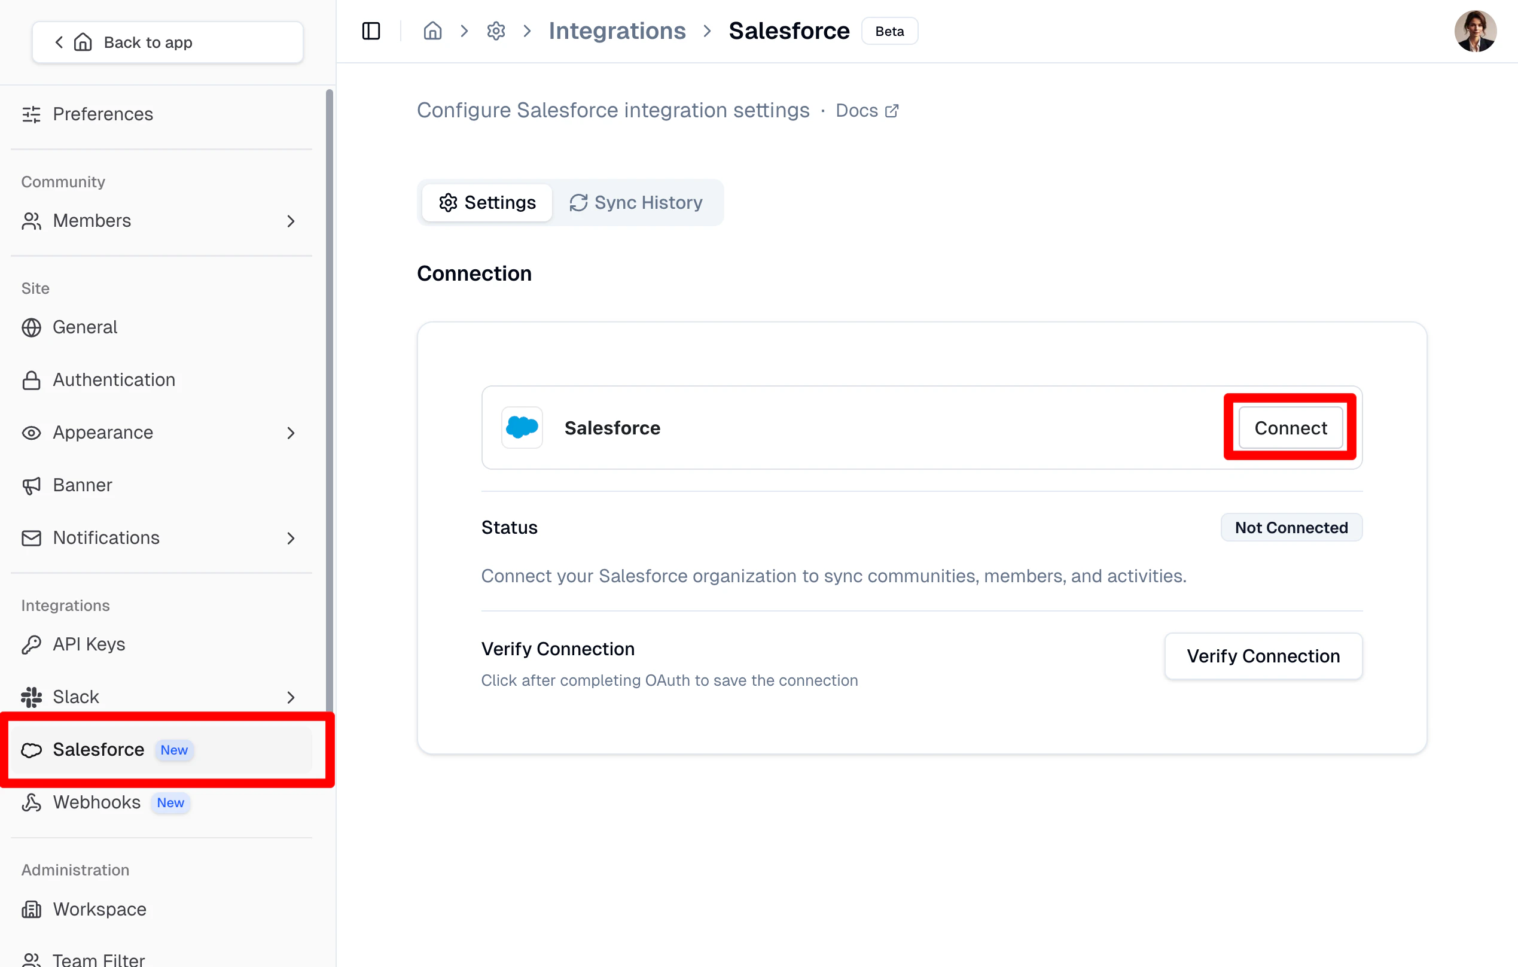Click the General globe icon
This screenshot has height=967, width=1518.
[x=32, y=327]
